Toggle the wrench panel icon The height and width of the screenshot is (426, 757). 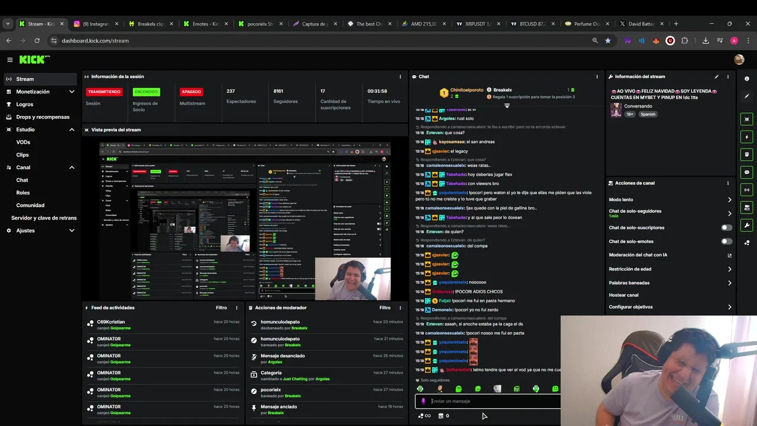[747, 225]
